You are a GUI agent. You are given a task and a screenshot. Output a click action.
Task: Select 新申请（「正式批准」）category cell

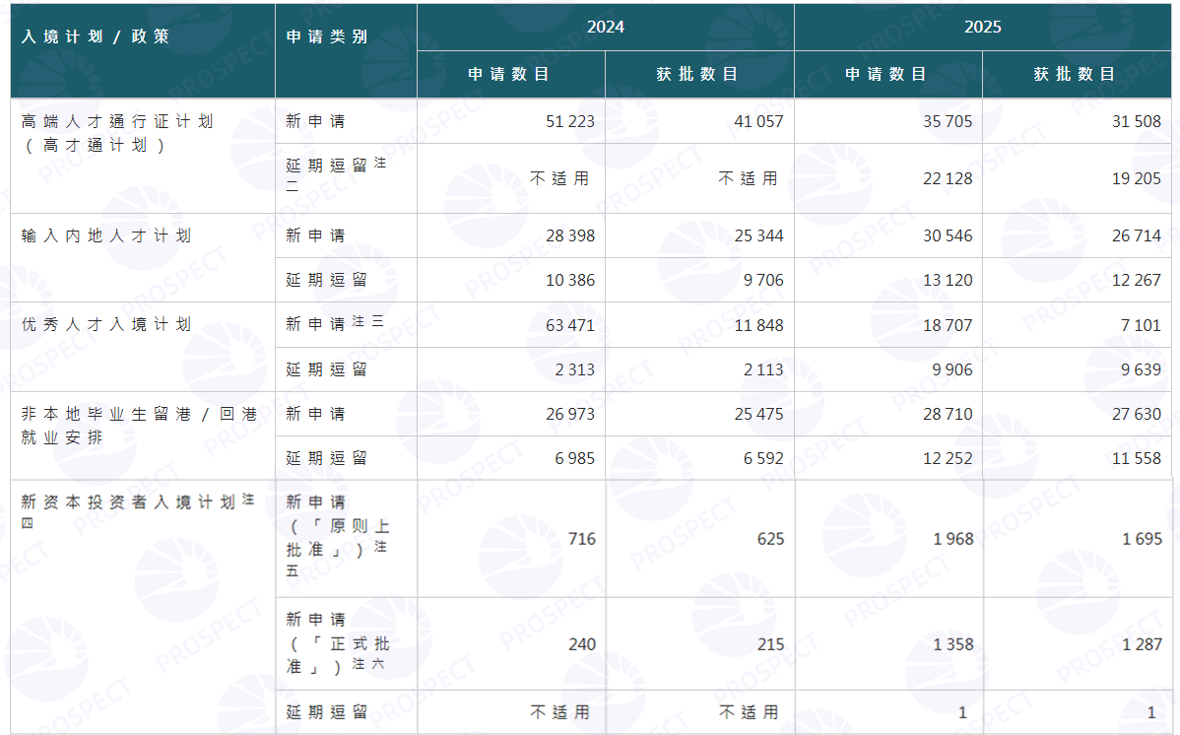coord(346,644)
